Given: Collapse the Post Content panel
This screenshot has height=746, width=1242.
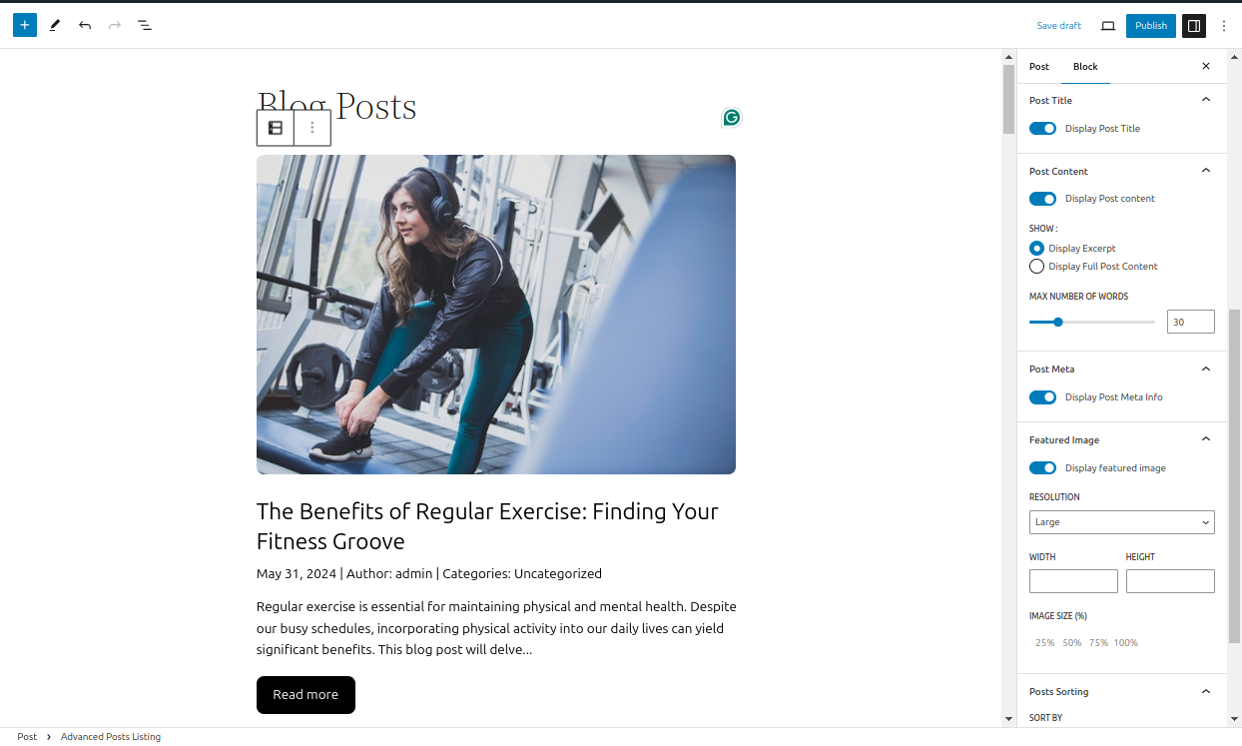Looking at the screenshot, I should (1205, 171).
